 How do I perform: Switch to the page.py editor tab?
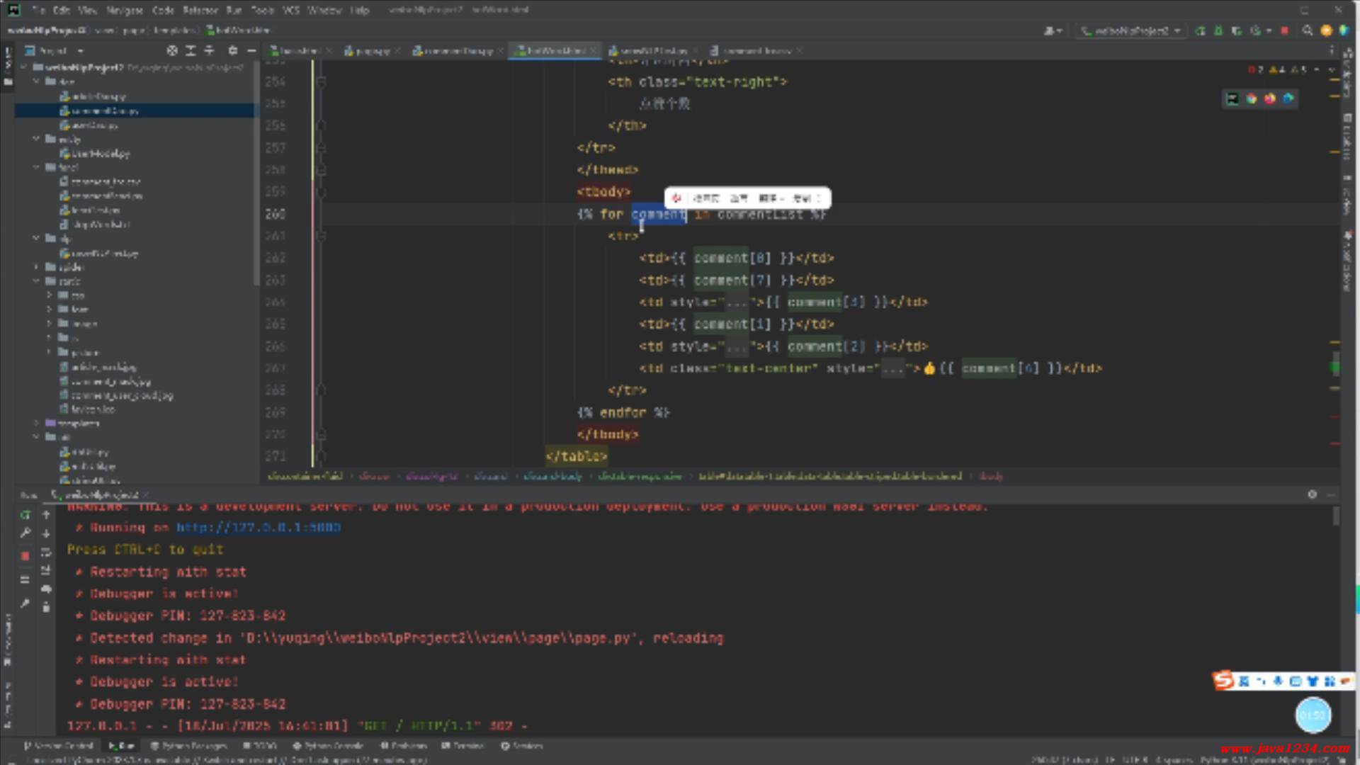tap(368, 50)
